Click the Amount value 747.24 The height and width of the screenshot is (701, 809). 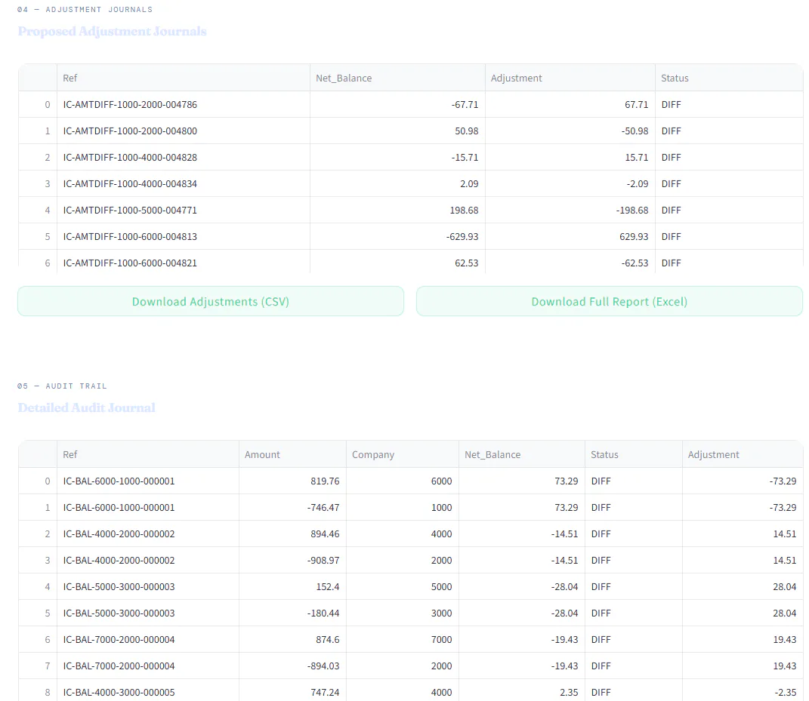click(x=292, y=692)
